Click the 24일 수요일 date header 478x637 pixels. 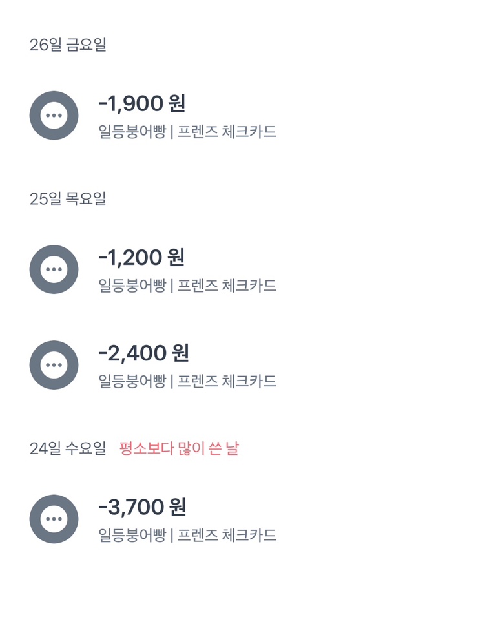(x=68, y=448)
